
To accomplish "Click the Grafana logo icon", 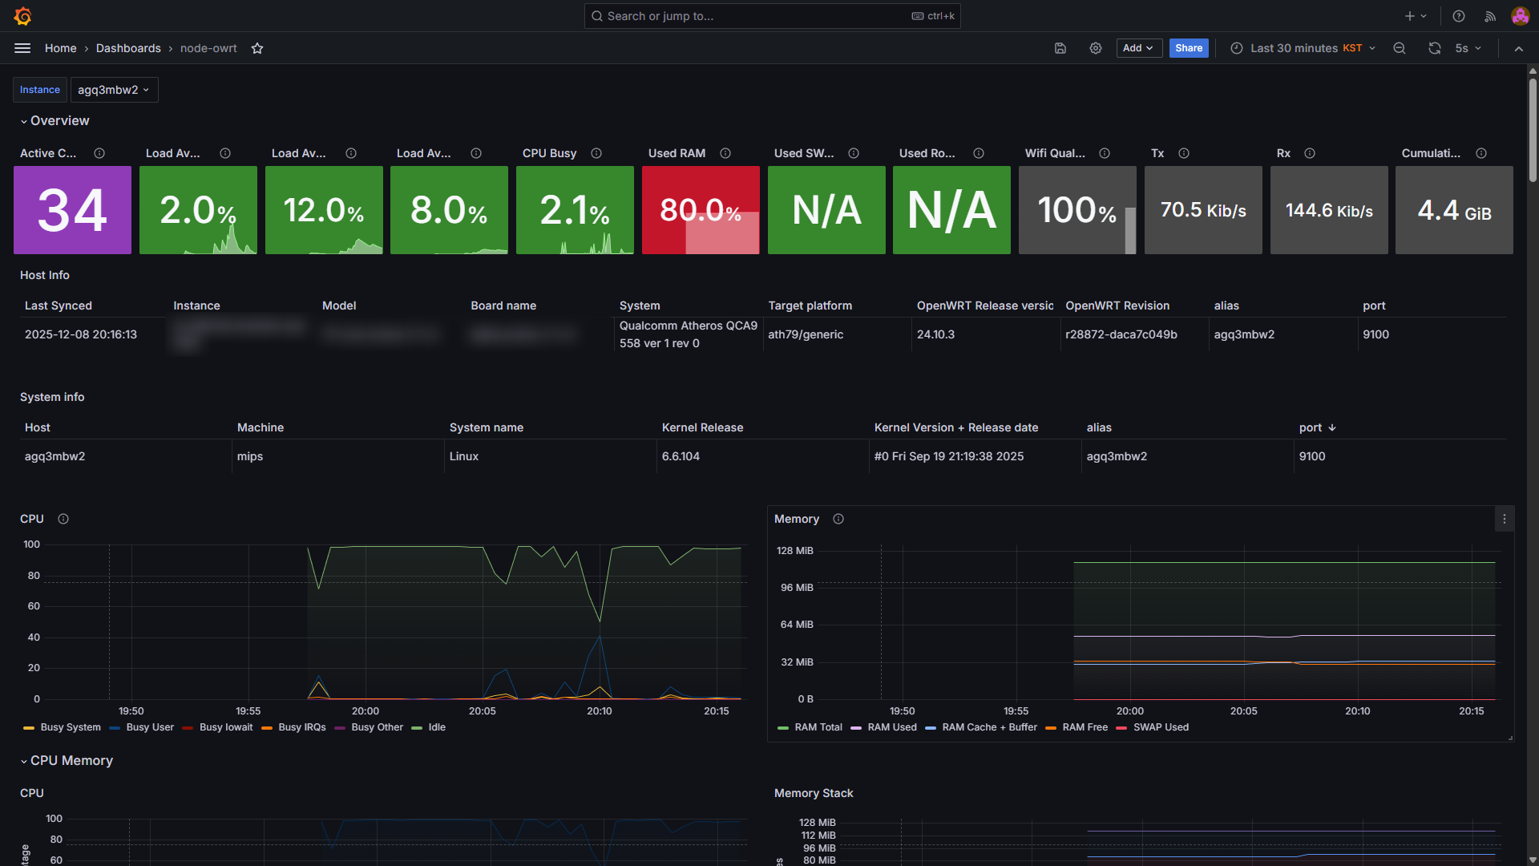I will point(23,16).
